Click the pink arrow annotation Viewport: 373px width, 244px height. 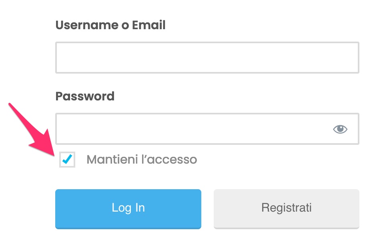coord(32,130)
